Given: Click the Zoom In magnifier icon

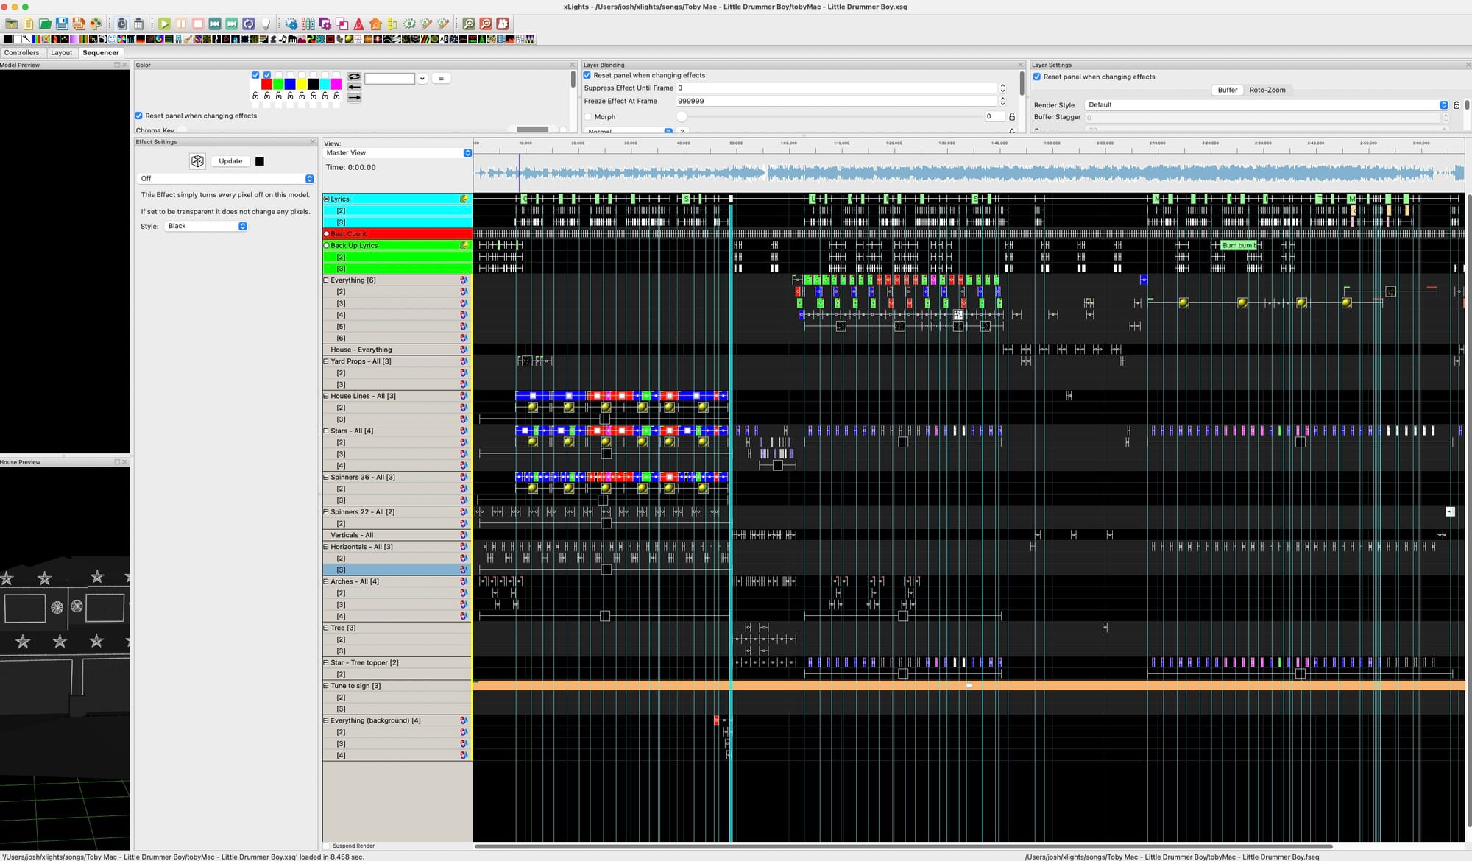Looking at the screenshot, I should 469,24.
